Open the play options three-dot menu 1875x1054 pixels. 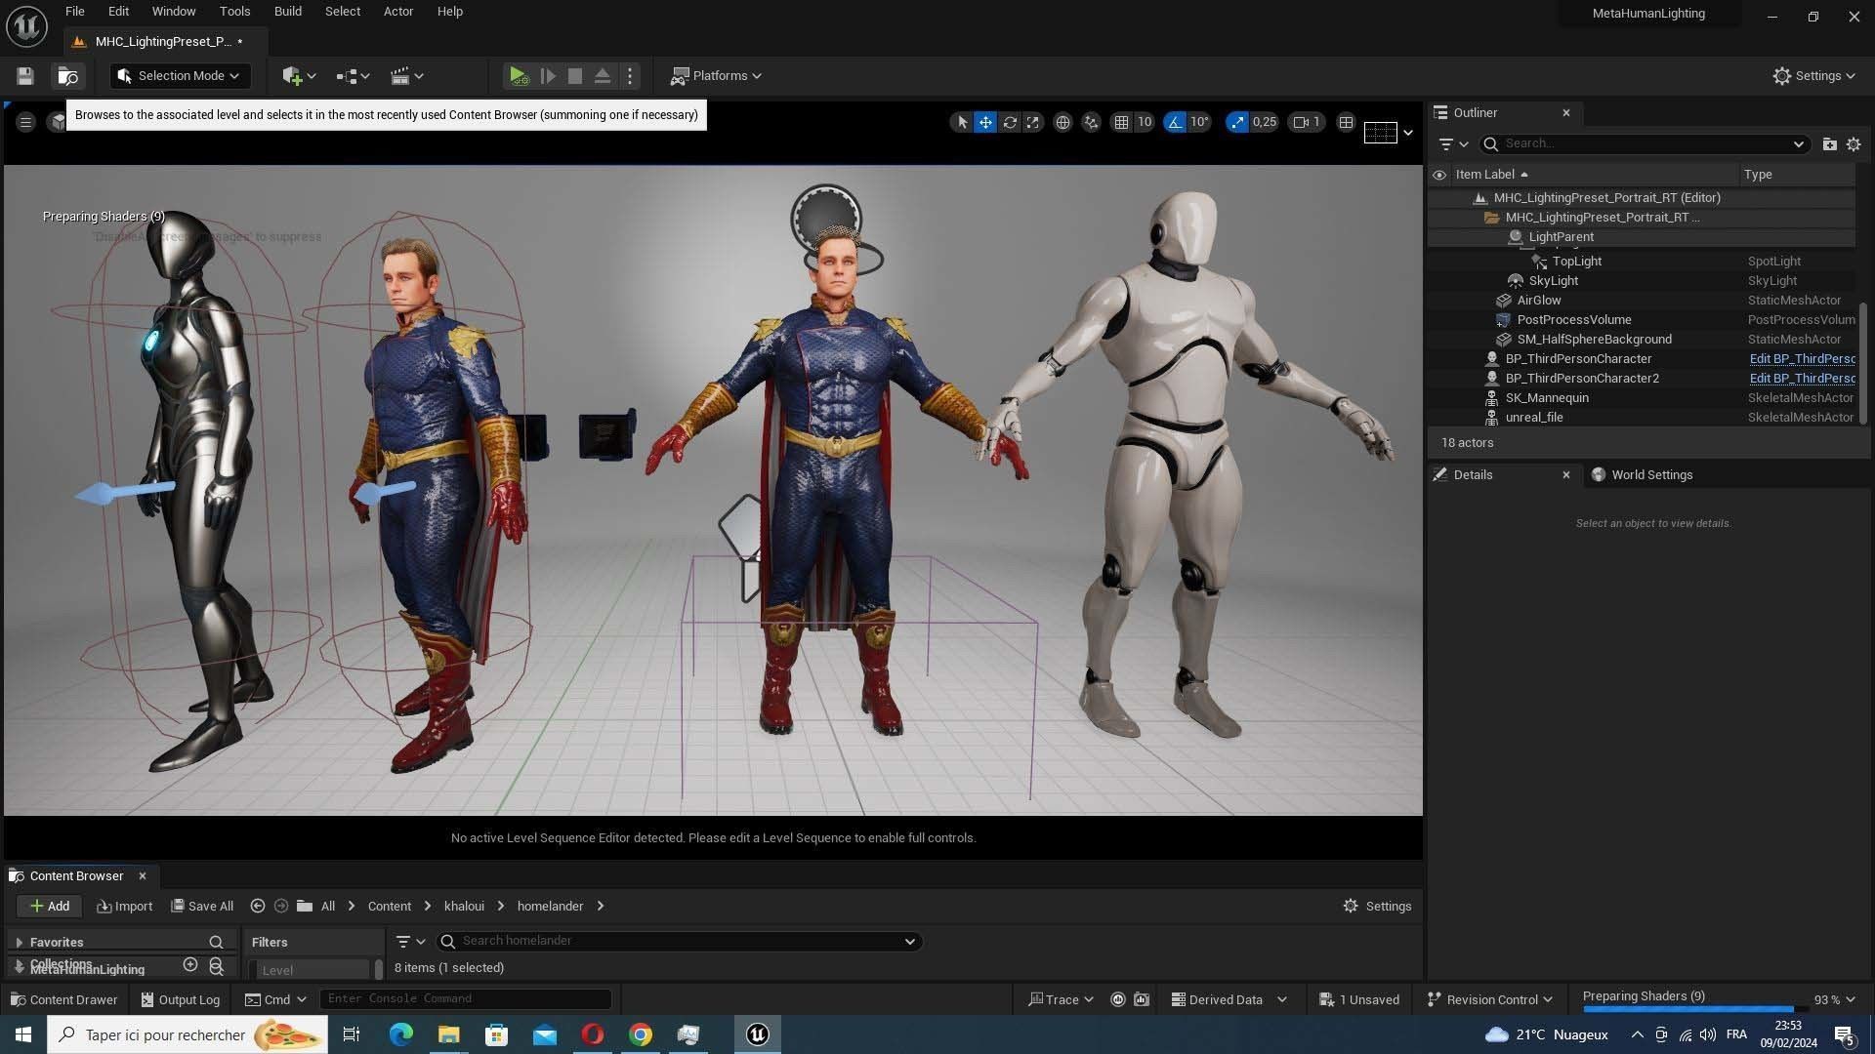point(630,76)
